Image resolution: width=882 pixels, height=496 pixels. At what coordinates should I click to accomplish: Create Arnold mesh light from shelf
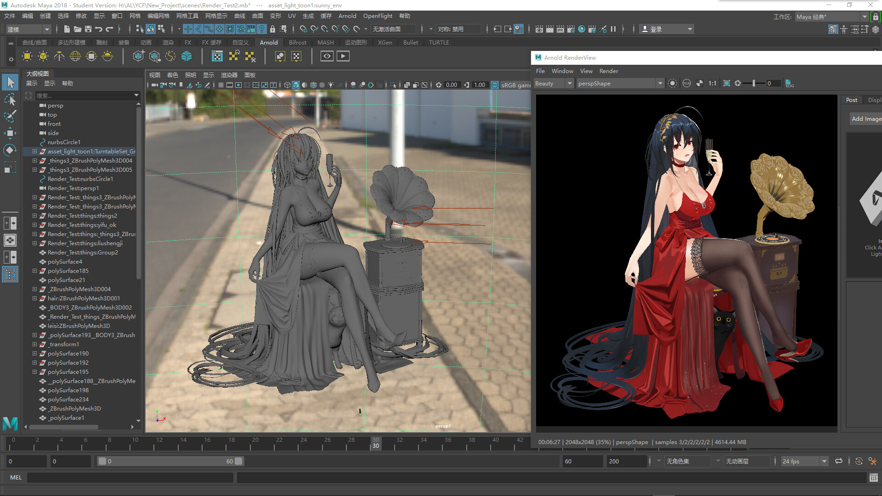pos(43,56)
